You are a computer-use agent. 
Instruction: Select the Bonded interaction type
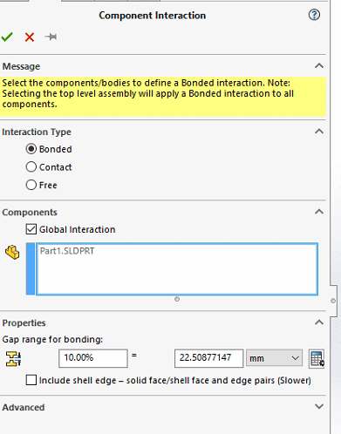[x=31, y=149]
